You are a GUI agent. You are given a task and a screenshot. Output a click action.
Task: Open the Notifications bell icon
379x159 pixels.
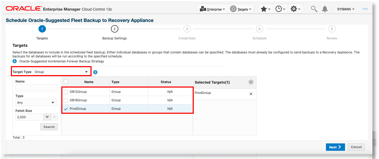pos(325,9)
